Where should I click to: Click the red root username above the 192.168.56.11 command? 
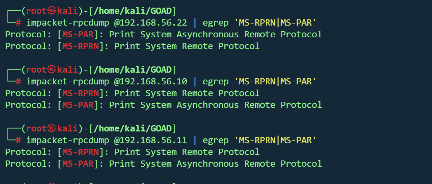(x=36, y=129)
